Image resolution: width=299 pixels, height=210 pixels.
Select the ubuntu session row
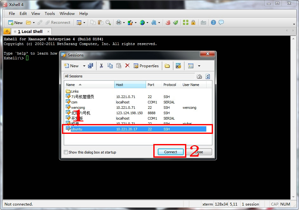point(136,129)
